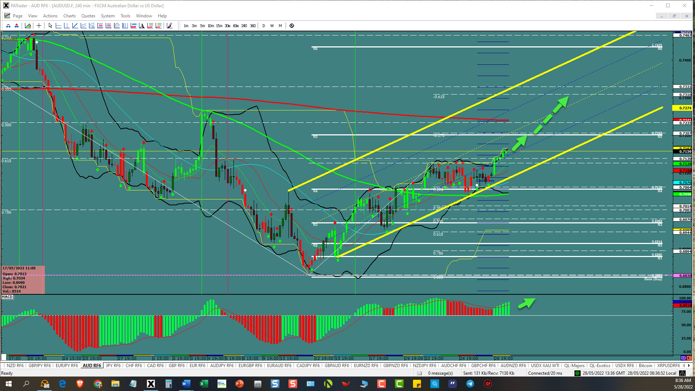
Task: Click the zoom in (blue arrows) toolbar icon
Action: click(17, 26)
